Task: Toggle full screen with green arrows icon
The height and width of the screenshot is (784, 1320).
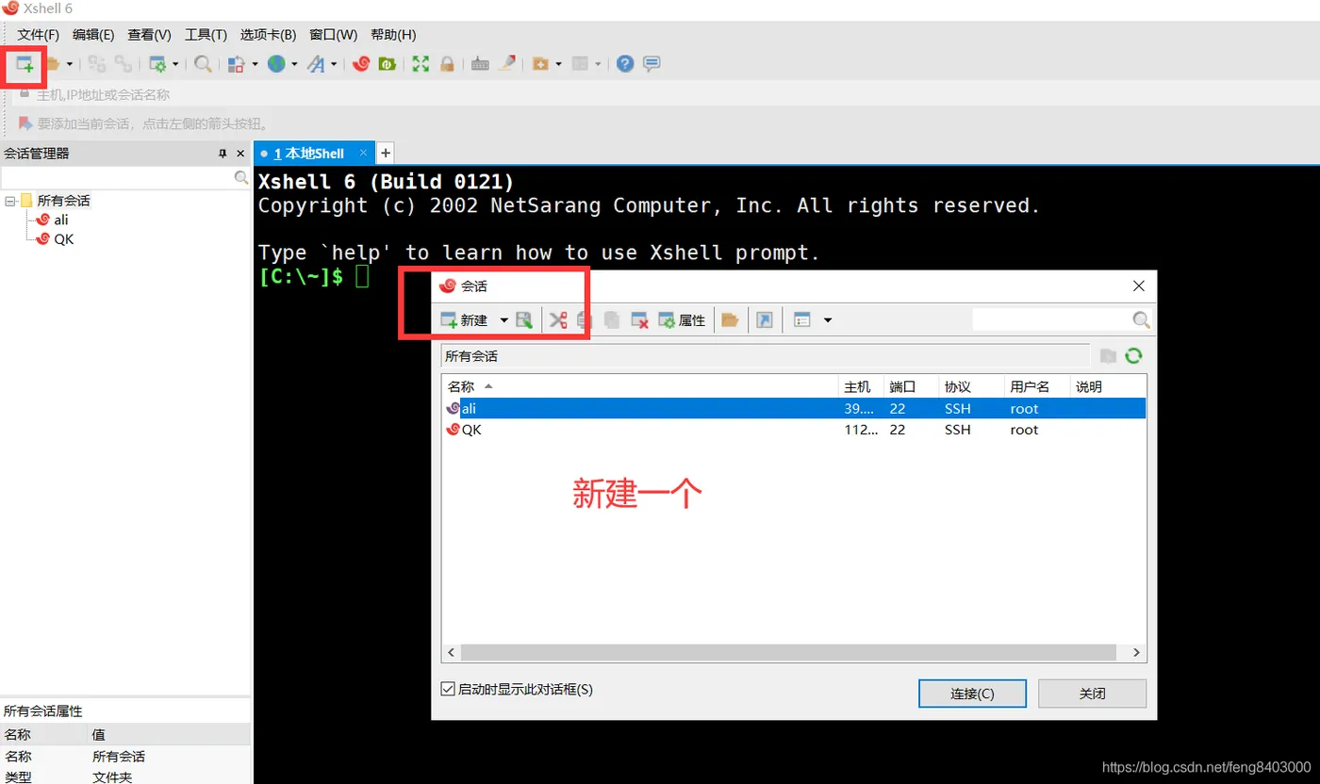Action: click(421, 64)
